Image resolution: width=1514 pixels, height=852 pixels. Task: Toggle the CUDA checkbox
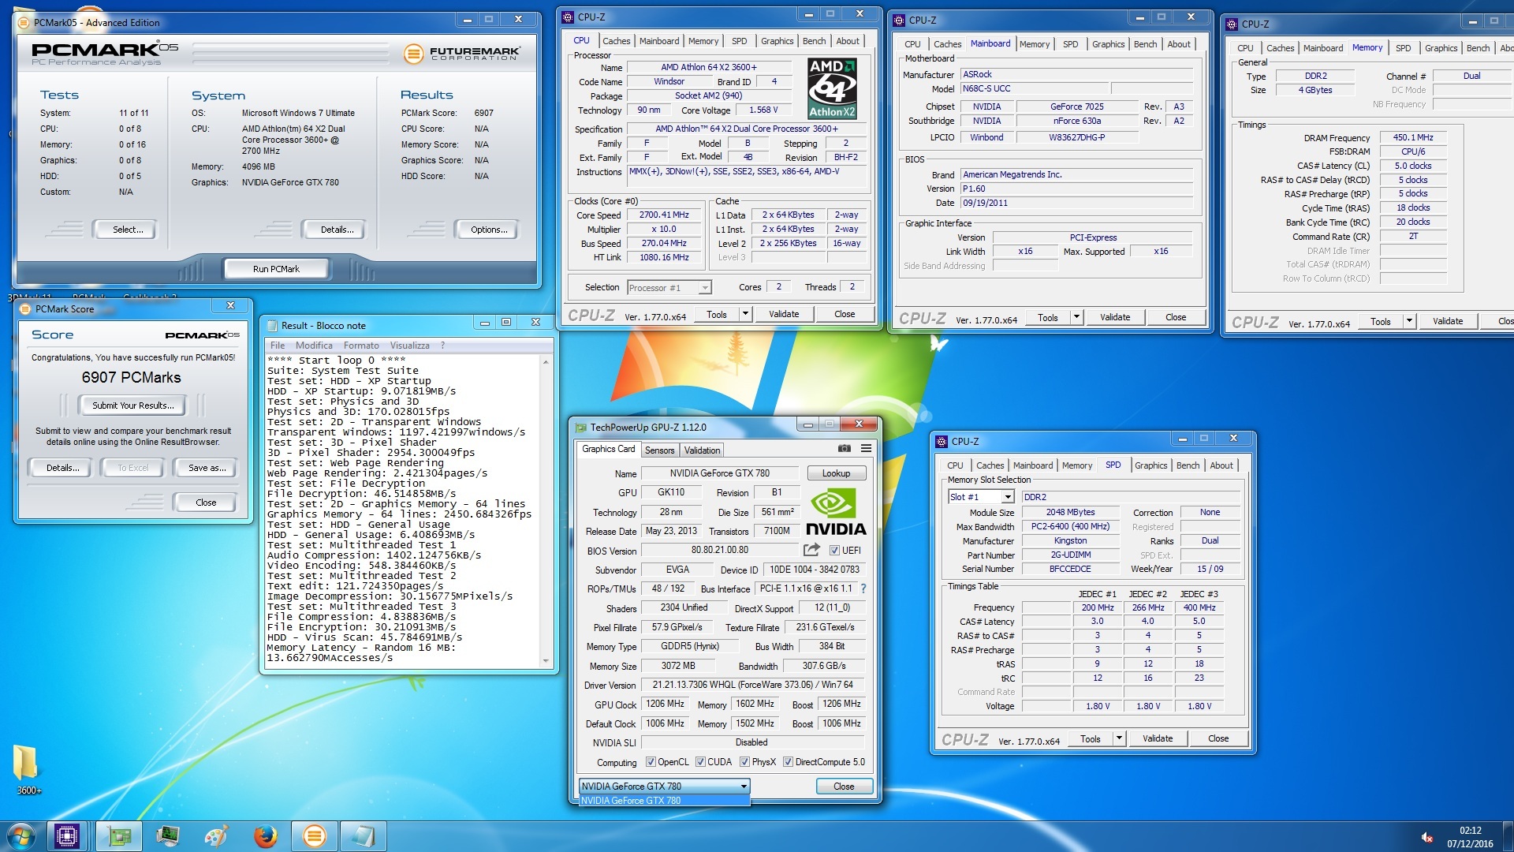point(700,762)
